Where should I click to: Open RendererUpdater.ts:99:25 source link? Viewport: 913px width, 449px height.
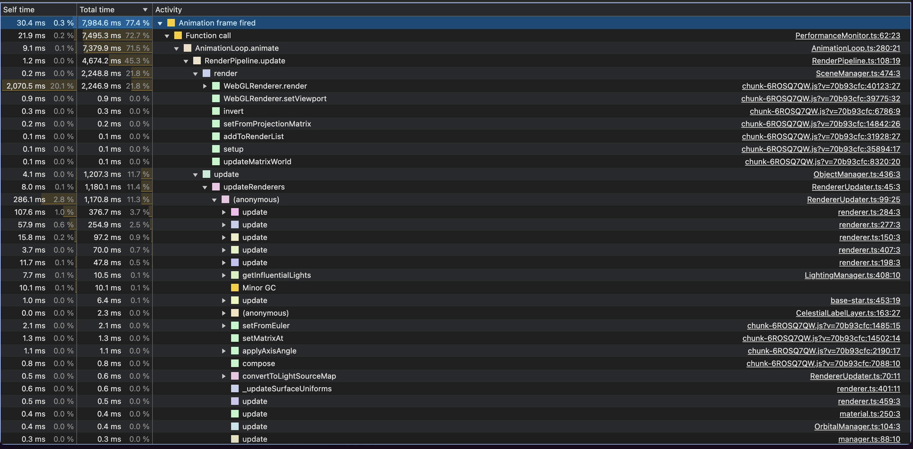click(x=853, y=199)
